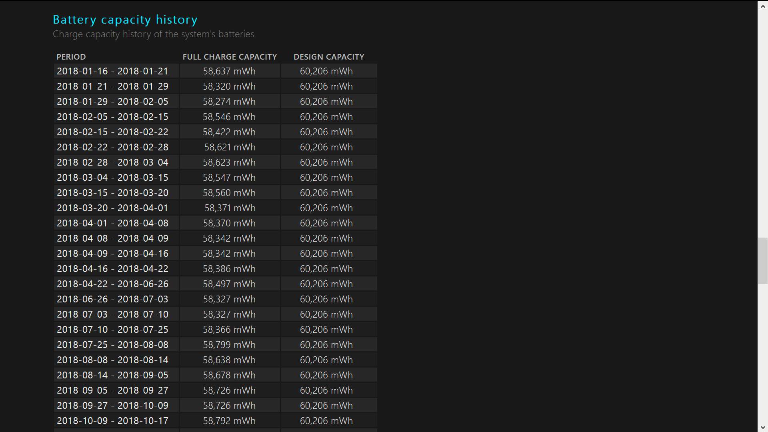This screenshot has height=432, width=768.
Task: Select period 2018-09-05 - 2018-09-27
Action: coord(112,390)
